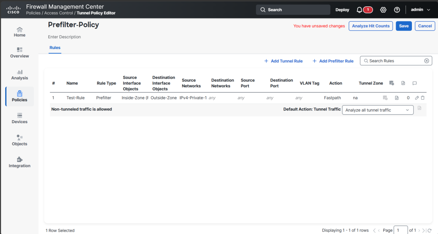
Task: Open the Devices sidebar section
Action: click(20, 118)
